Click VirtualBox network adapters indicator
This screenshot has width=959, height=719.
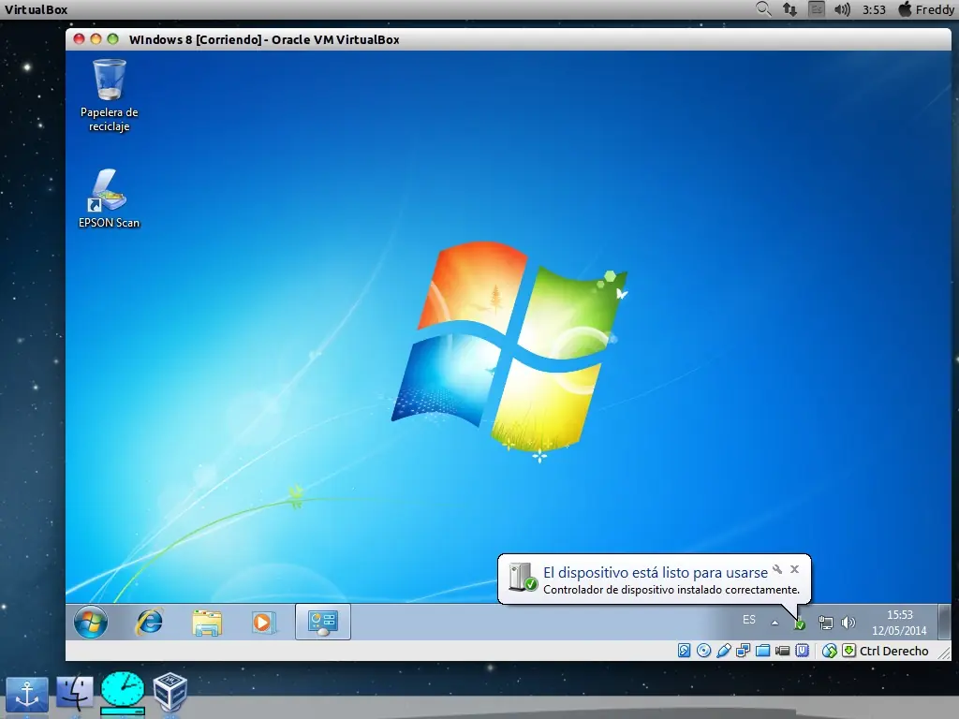(x=743, y=651)
